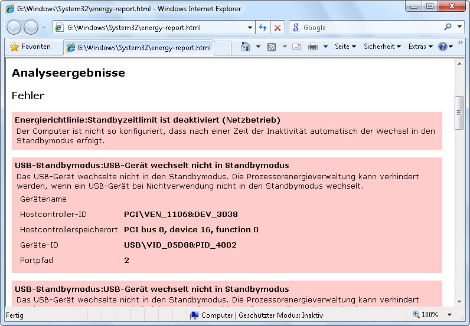Click the search magnifier icon
This screenshot has width=470, height=326.
[x=448, y=27]
